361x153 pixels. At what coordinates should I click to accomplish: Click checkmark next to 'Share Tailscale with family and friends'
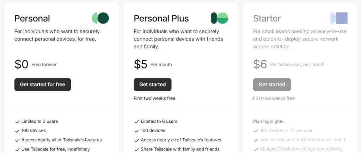point(136,149)
